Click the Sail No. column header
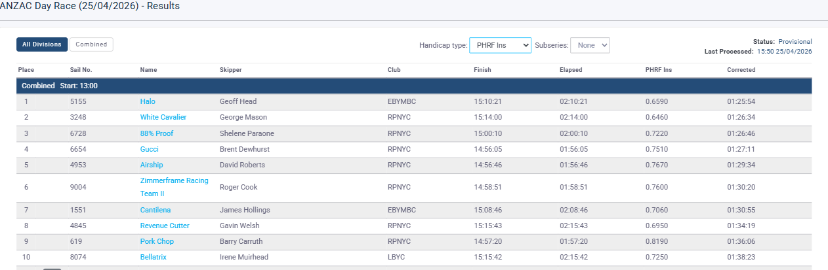 (81, 70)
